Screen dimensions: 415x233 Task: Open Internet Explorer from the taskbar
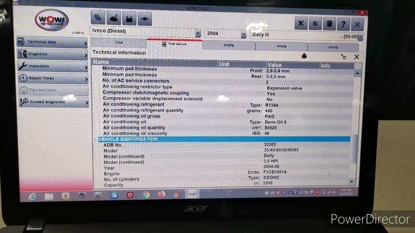pos(32,196)
